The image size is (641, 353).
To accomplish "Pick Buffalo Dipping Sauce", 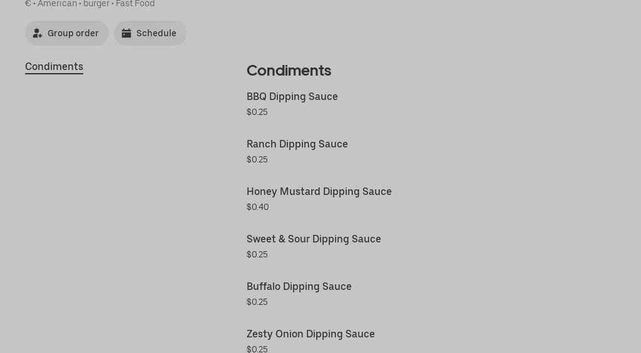I will (299, 286).
